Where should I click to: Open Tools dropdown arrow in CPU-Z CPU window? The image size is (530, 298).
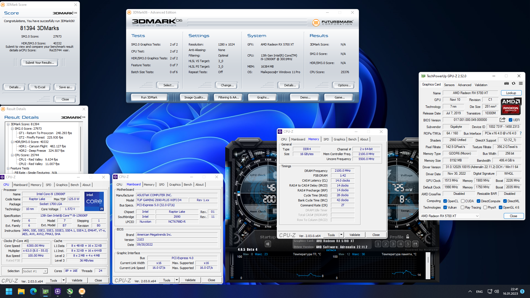[63, 280]
